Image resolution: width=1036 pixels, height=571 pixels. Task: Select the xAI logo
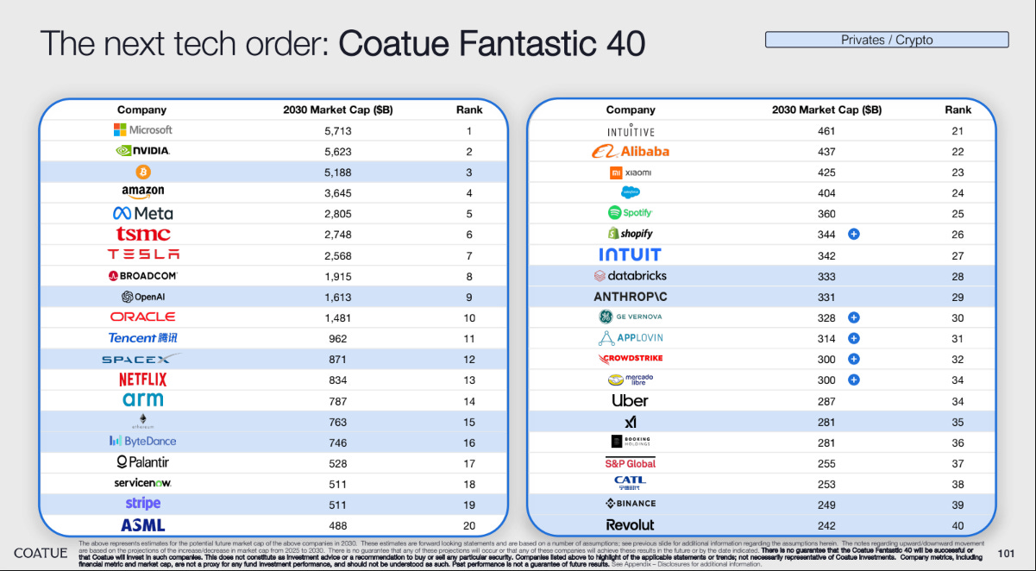click(630, 422)
